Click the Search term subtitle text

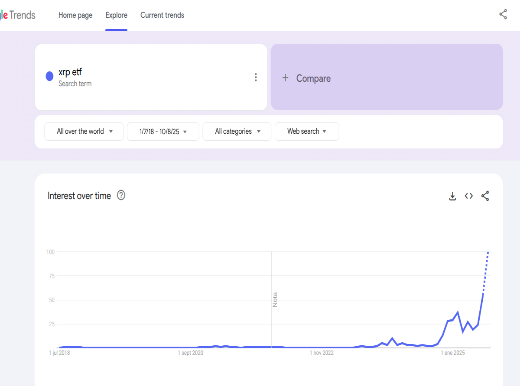(75, 84)
